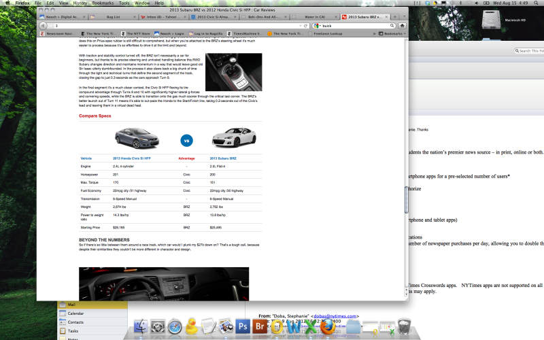544x340 pixels.
Task: Open Cyberduck from the Dock
Action: coord(192,326)
